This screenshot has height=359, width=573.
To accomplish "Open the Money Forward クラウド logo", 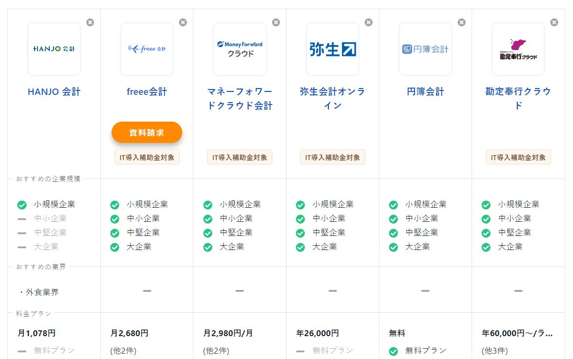I will pyautogui.click(x=240, y=49).
